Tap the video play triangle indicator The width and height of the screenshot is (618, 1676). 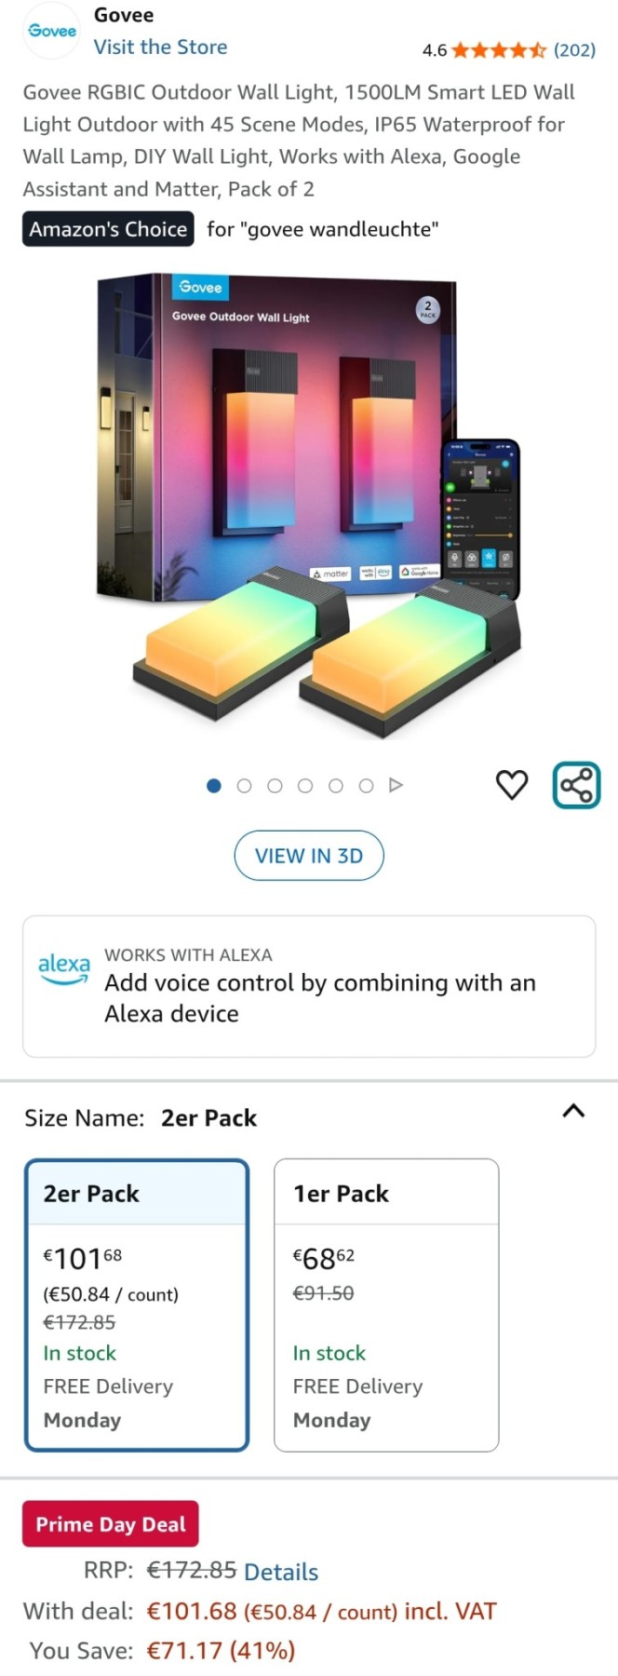(396, 785)
